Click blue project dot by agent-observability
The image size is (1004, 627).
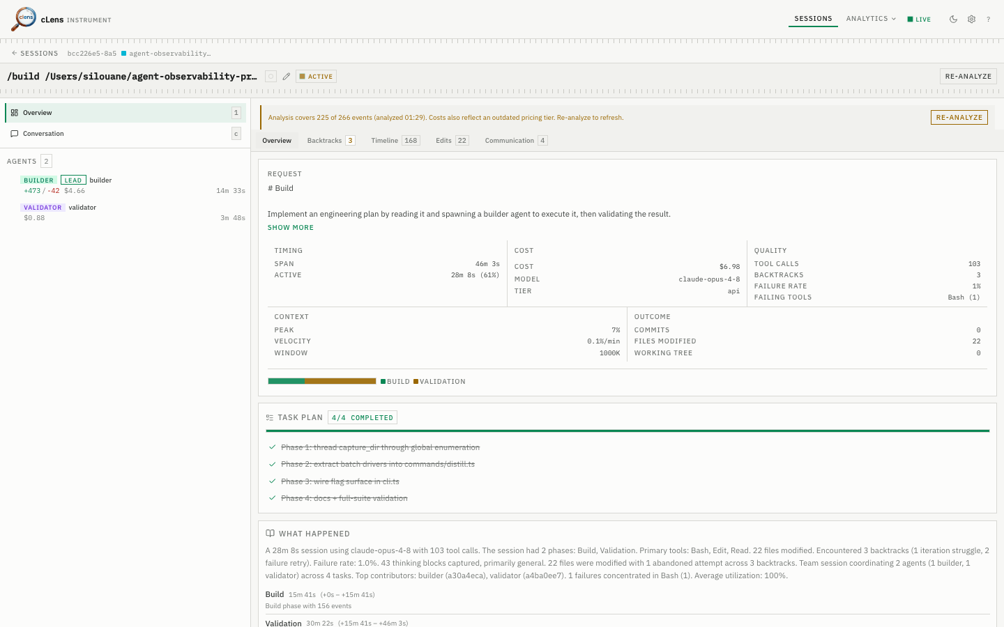tap(123, 53)
